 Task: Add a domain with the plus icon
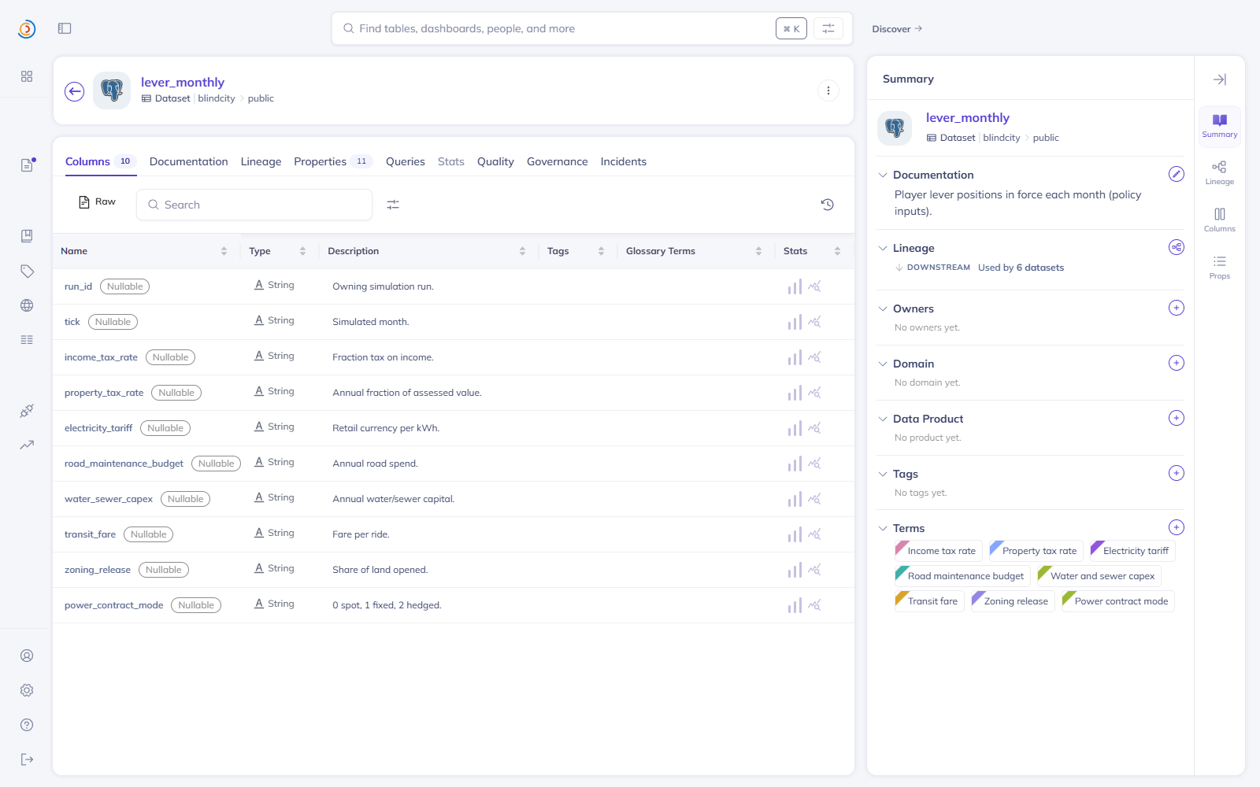(1177, 363)
